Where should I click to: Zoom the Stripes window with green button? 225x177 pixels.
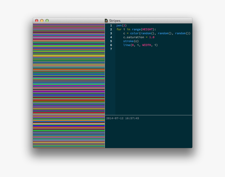47,21
